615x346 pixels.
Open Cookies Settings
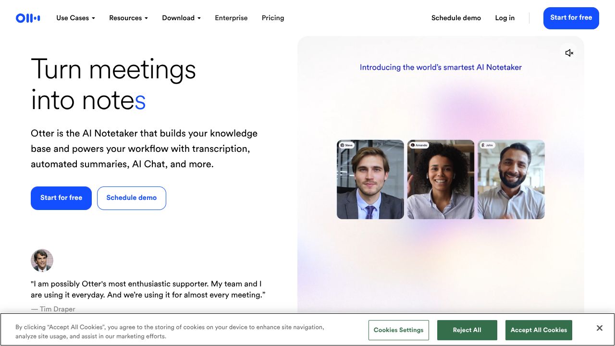click(398, 330)
